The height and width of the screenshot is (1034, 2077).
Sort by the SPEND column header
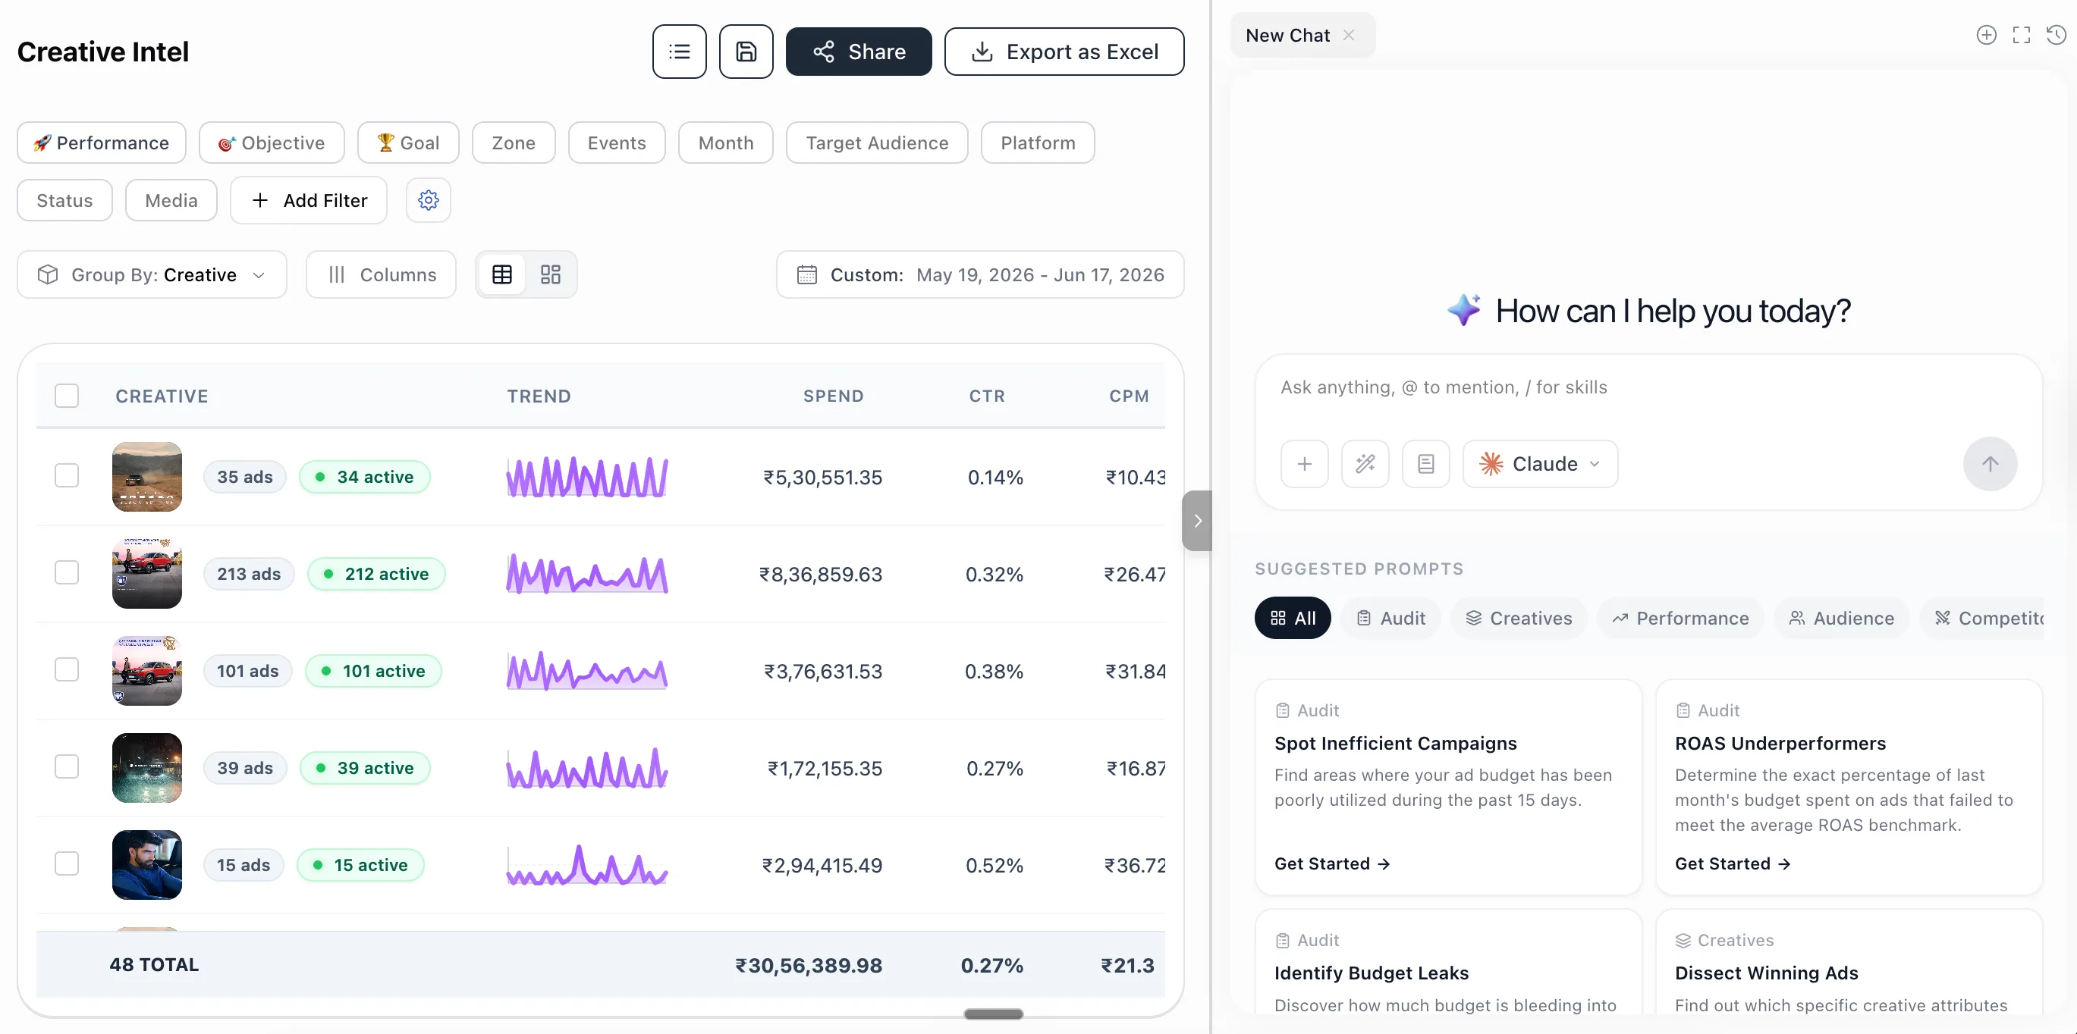click(833, 396)
